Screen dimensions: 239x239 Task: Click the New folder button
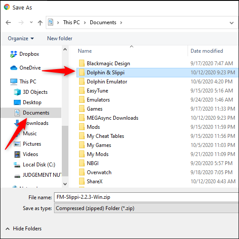[60, 38]
